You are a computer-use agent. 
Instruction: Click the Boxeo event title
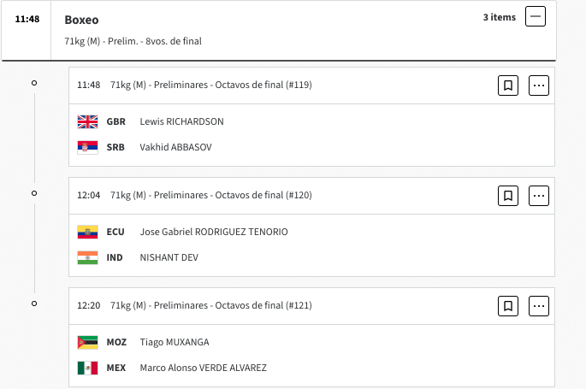(81, 20)
